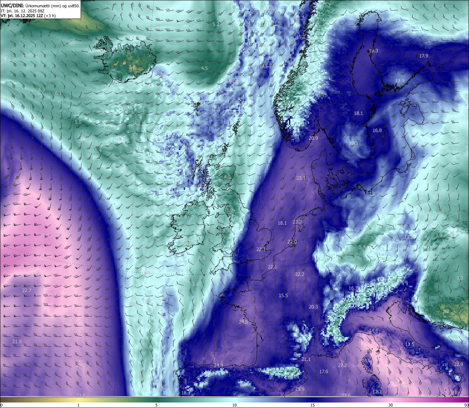The width and height of the screenshot is (469, 408).
Task: Click the 16.8 value in the Baltic Sea
Action: [377, 131]
